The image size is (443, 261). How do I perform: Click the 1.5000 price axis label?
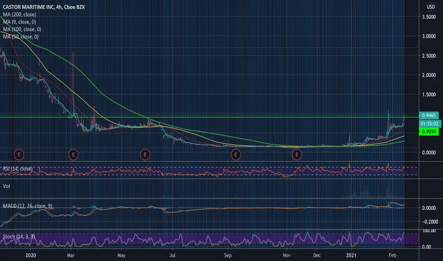pyautogui.click(x=429, y=94)
